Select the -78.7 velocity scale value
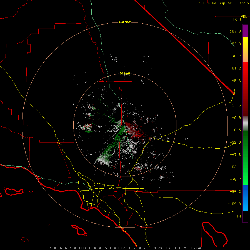Viewport: 250px width, 250px height. coord(235,179)
